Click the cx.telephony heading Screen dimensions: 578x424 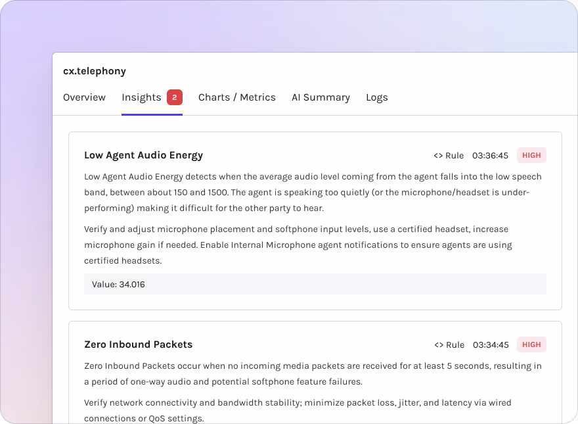pyautogui.click(x=95, y=71)
